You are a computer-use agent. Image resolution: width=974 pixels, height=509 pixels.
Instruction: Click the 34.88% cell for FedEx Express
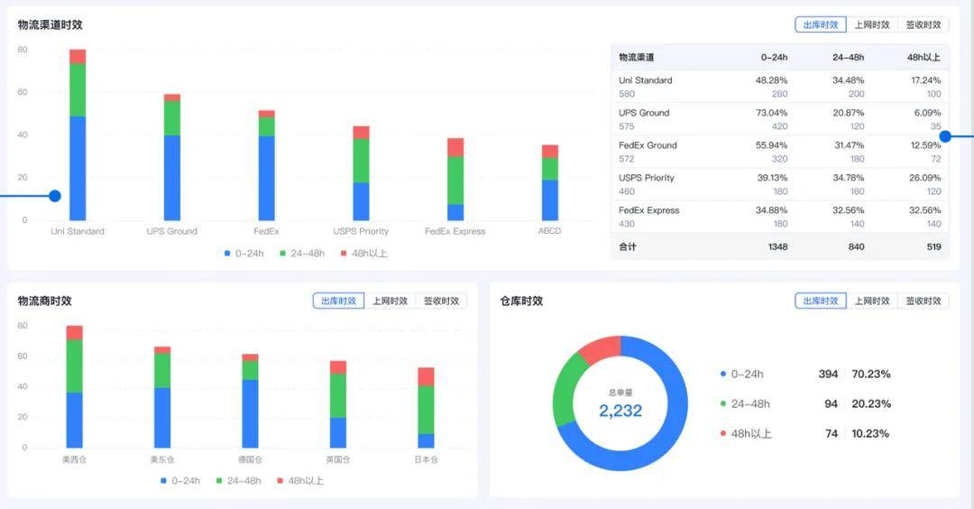coord(771,210)
